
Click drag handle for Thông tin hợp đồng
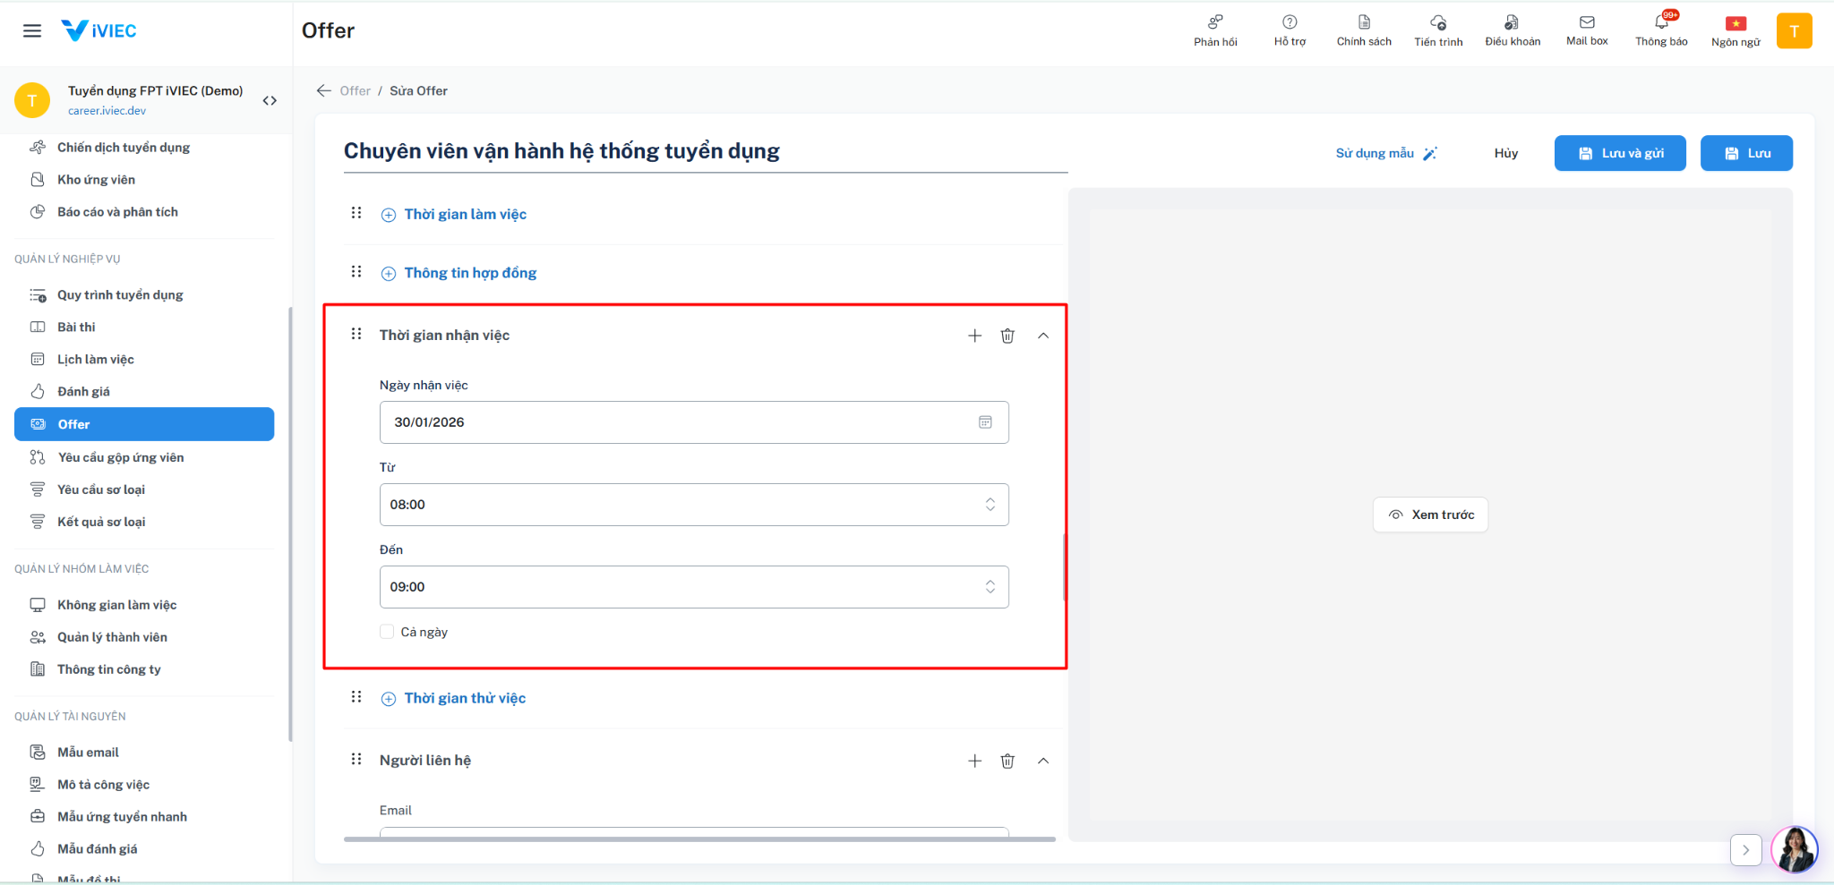pos(356,272)
